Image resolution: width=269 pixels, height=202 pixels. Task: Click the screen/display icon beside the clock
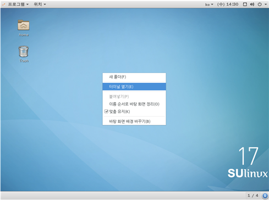[x=245, y=4]
